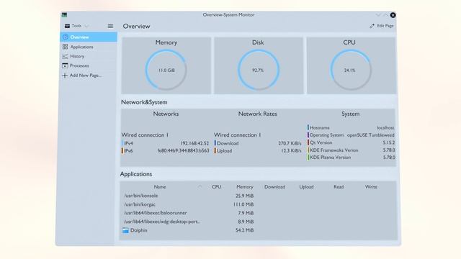The height and width of the screenshot is (259, 461).
Task: Select the xdg-desktop-port application row
Action: (258, 222)
